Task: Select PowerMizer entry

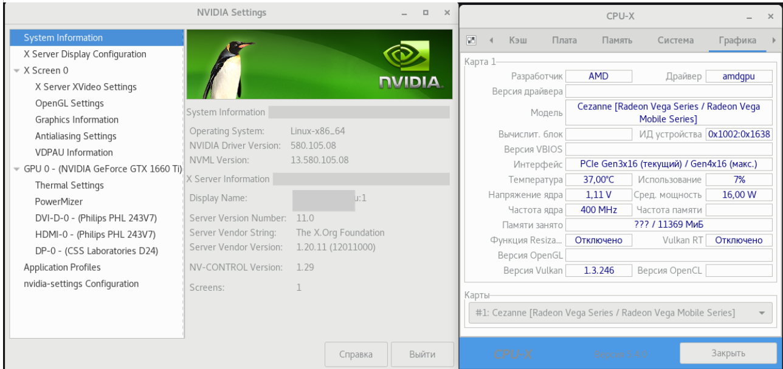Action: 59,201
